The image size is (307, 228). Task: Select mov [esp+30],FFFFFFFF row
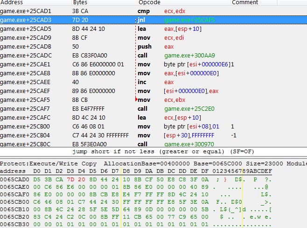click(153, 135)
